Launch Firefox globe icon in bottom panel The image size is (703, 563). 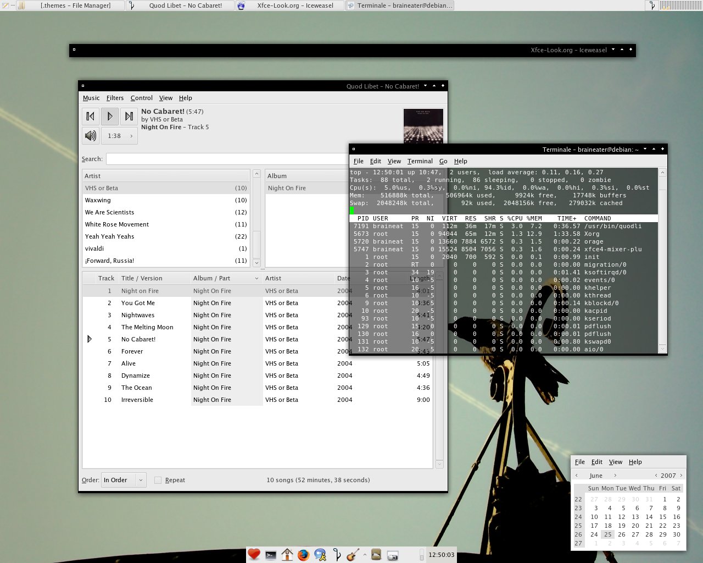[x=303, y=555]
